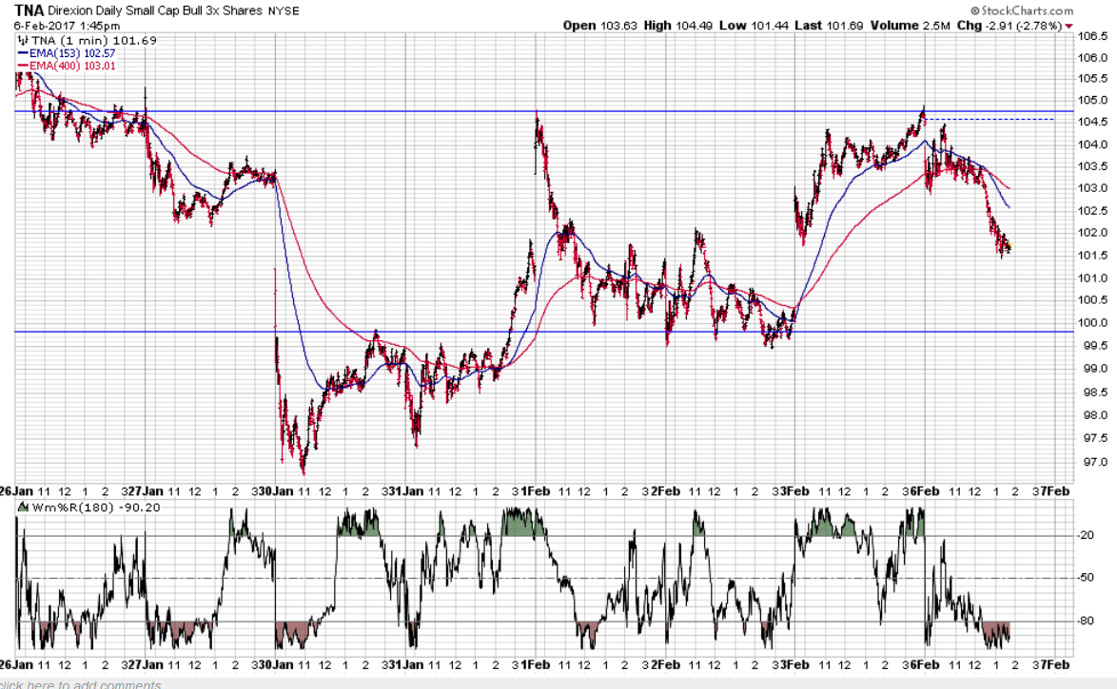Click the 30Jan date below the Wm%R panel
The width and height of the screenshot is (1117, 689).
(277, 665)
